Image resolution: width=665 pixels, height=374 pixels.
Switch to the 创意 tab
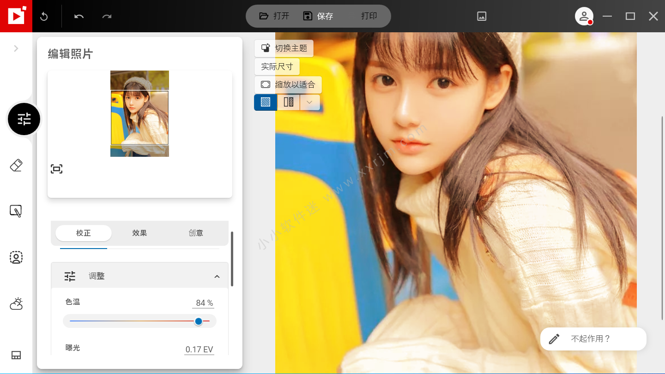click(196, 233)
